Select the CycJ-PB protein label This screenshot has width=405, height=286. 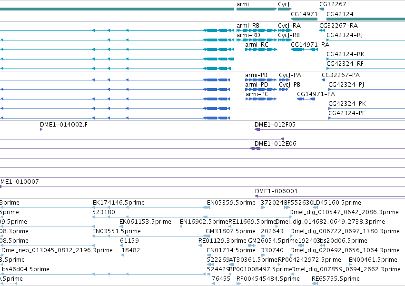tap(289, 85)
